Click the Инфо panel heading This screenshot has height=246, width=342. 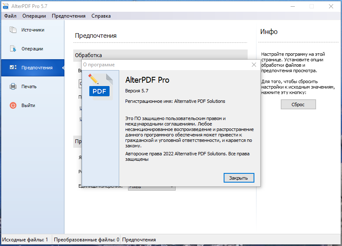(269, 32)
